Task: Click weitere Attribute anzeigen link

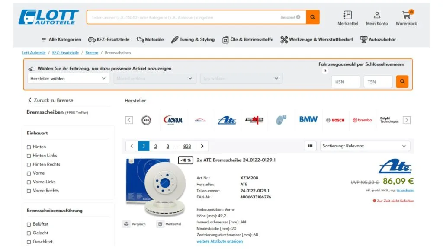Action: (x=219, y=241)
